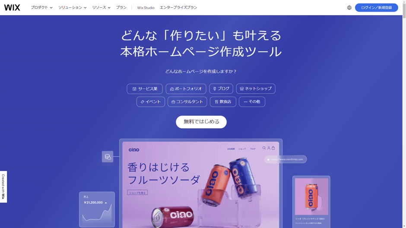This screenshot has height=228, width=406.
Task: Choose the 飲食店 site type
Action: click(223, 102)
